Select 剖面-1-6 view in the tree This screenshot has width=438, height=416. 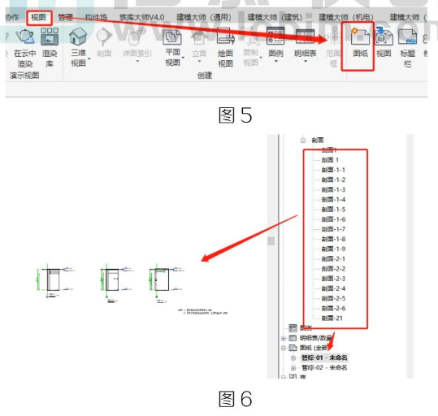tap(333, 219)
